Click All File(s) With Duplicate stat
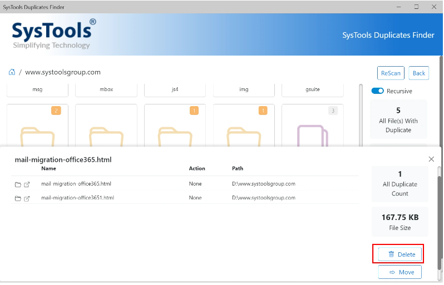The image size is (444, 285). tap(398, 119)
